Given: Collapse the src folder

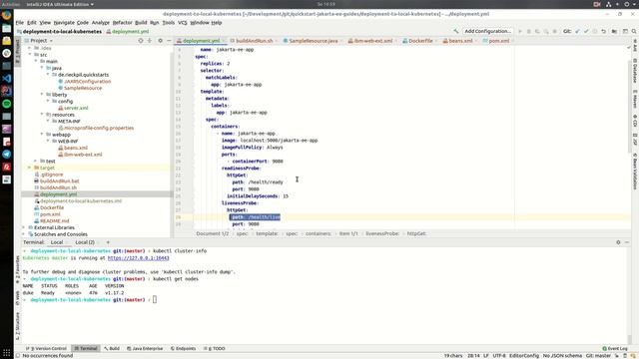Looking at the screenshot, I should [30, 55].
